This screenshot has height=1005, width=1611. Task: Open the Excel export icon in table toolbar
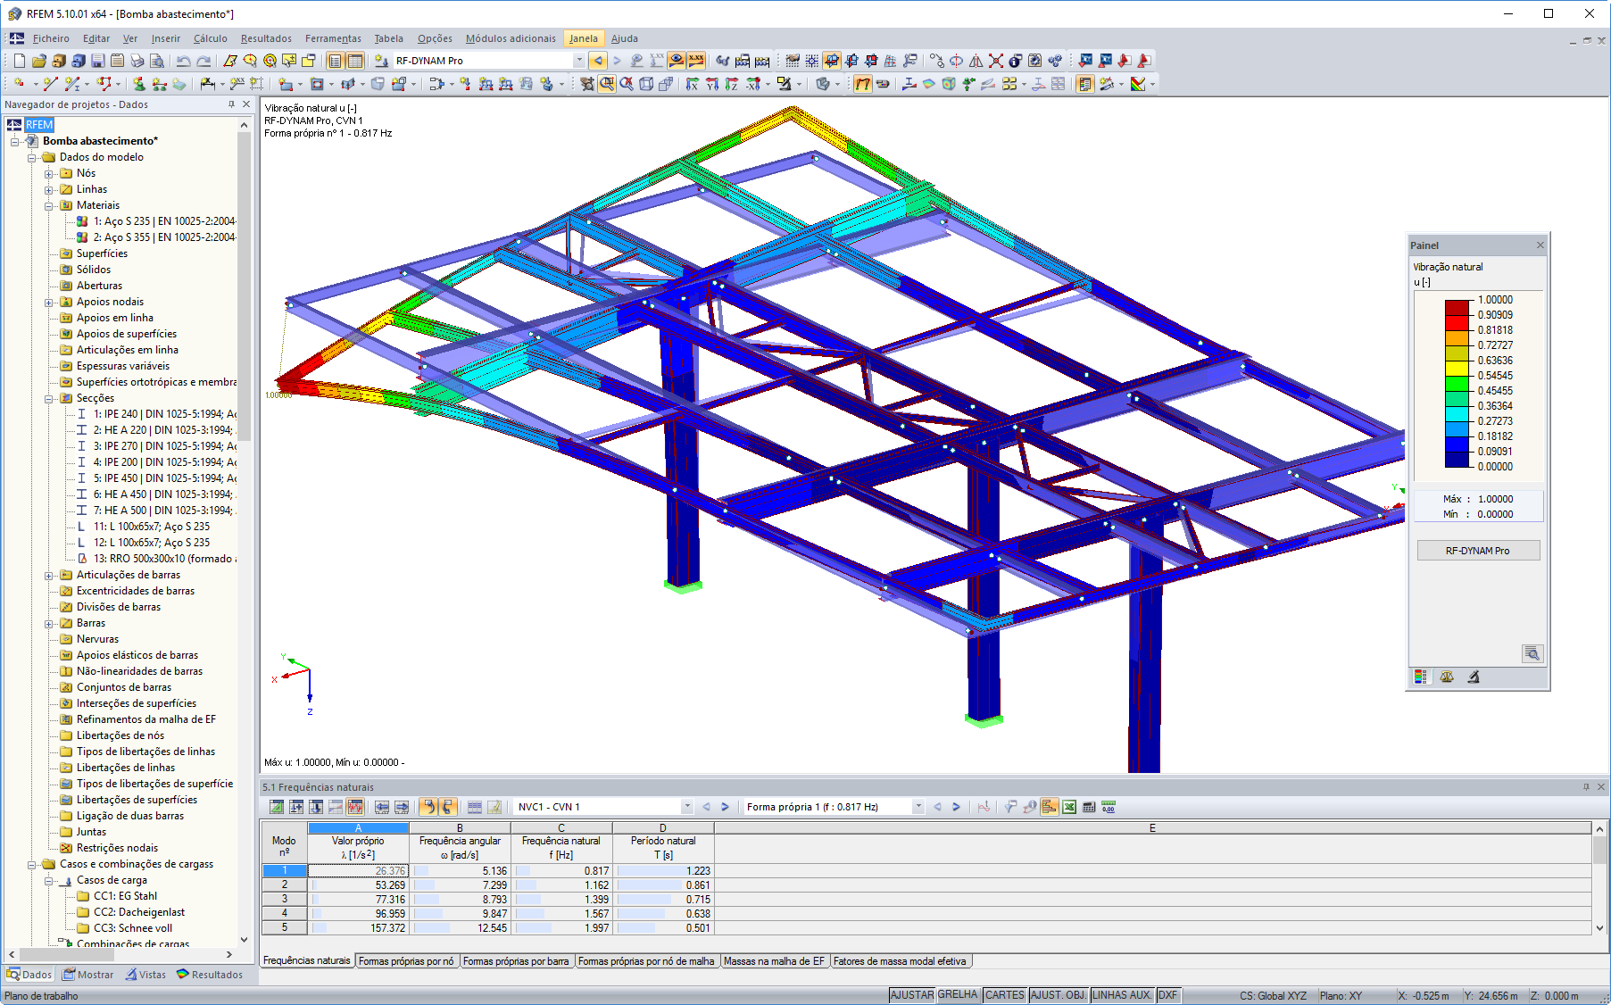[1069, 806]
